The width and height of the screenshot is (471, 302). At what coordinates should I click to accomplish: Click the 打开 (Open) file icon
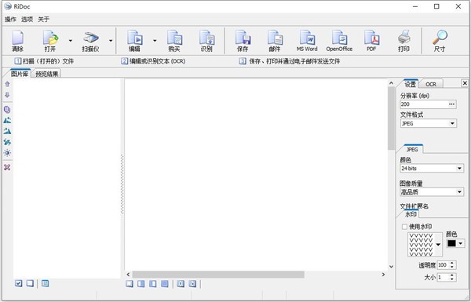coord(50,41)
